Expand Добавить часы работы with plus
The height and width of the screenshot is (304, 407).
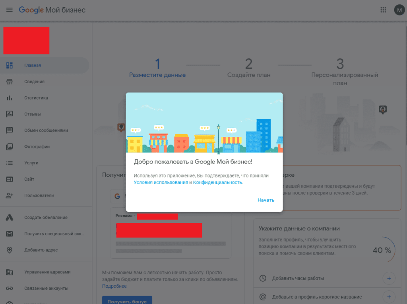[389, 278]
